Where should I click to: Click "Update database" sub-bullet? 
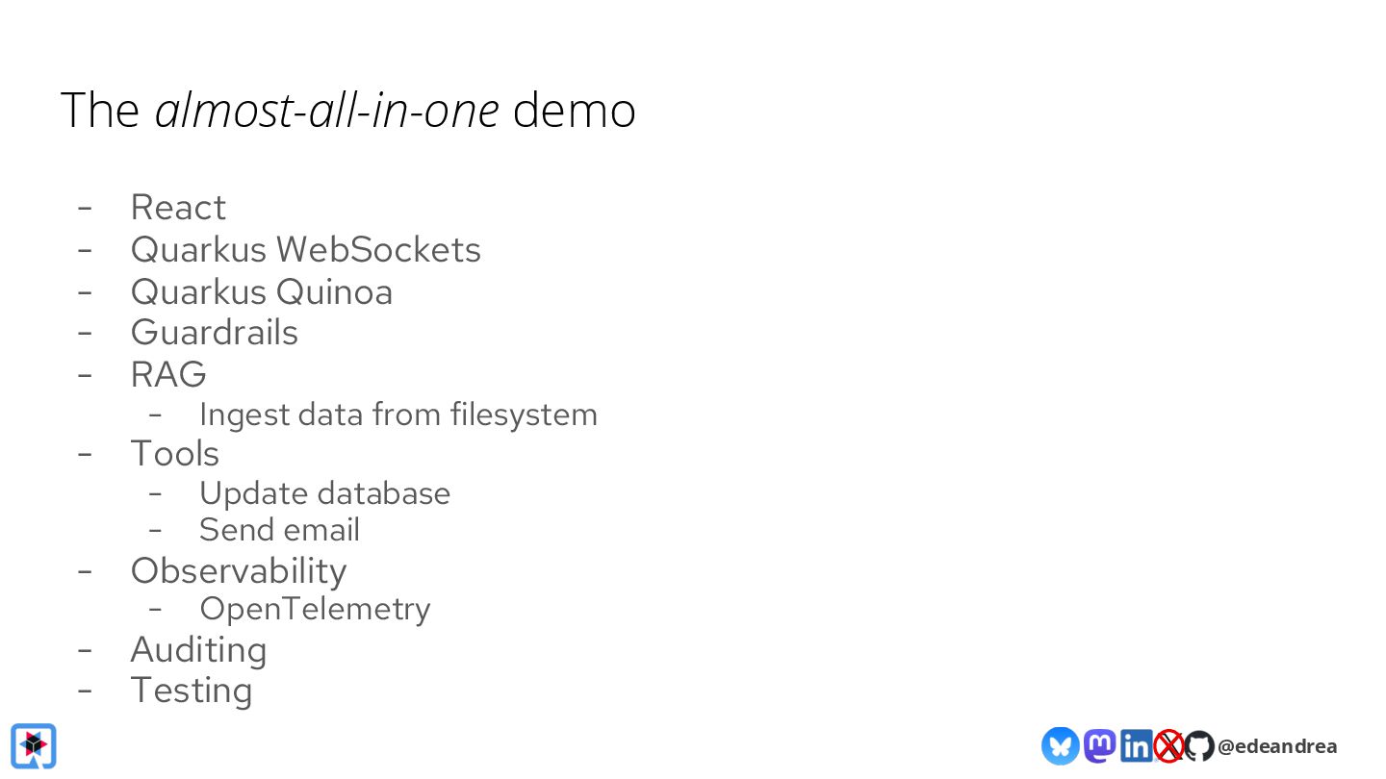point(324,493)
